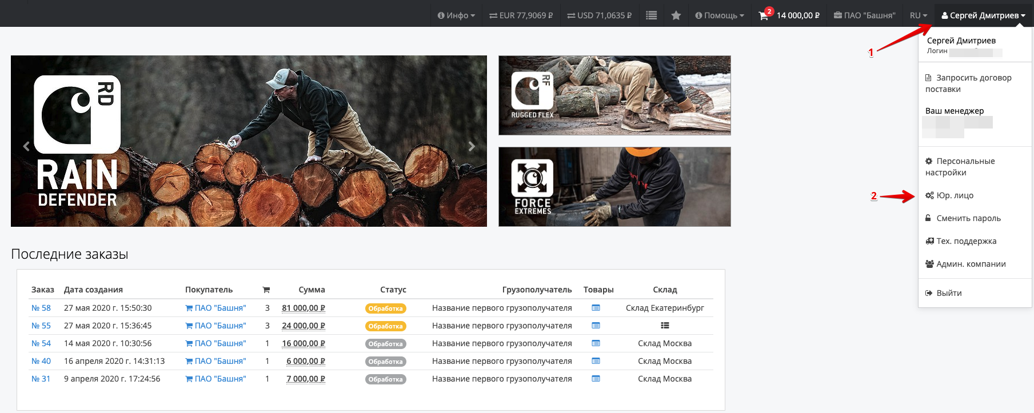Open the shopping cart icon
1034x413 pixels.
[x=764, y=16]
